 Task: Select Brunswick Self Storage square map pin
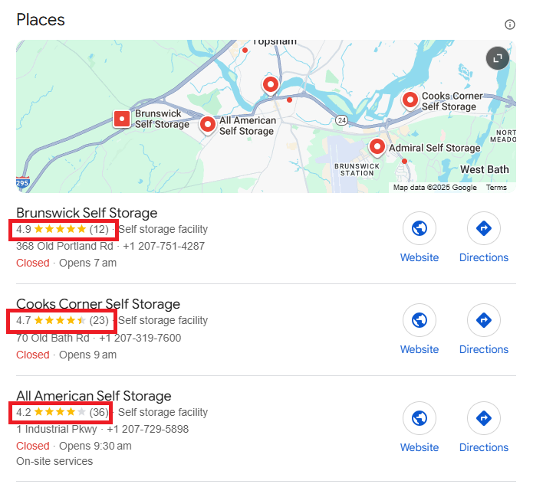[121, 119]
